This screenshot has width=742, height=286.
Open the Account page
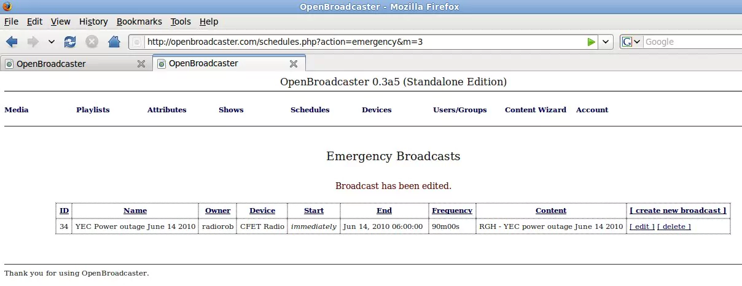pos(592,110)
